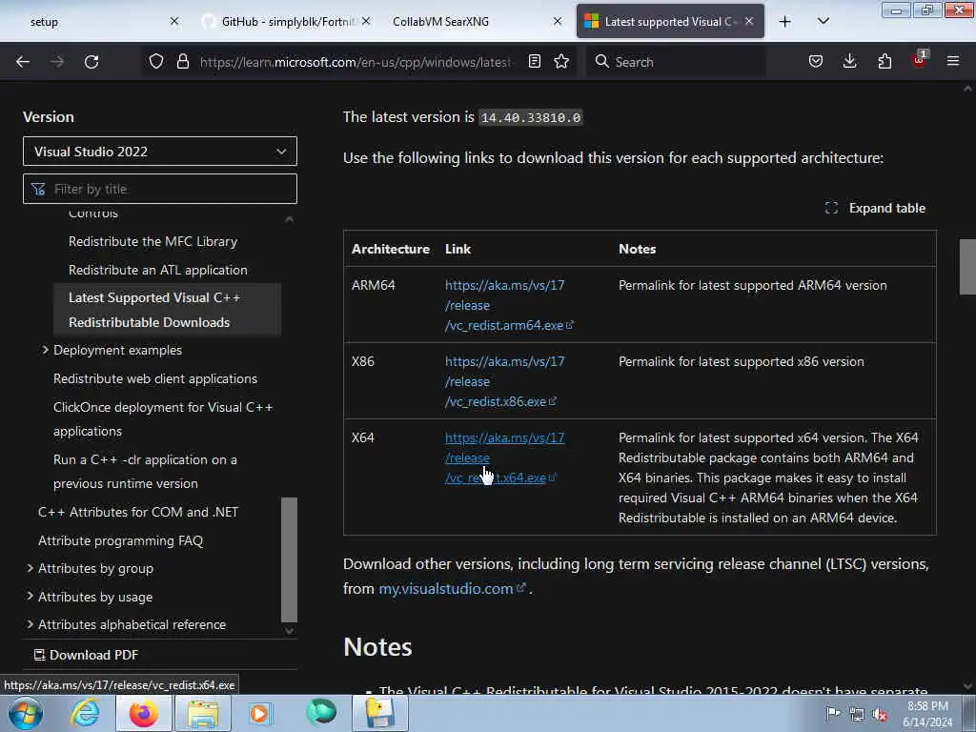Click the site security padlock icon
This screenshot has width=976, height=732.
(x=182, y=62)
